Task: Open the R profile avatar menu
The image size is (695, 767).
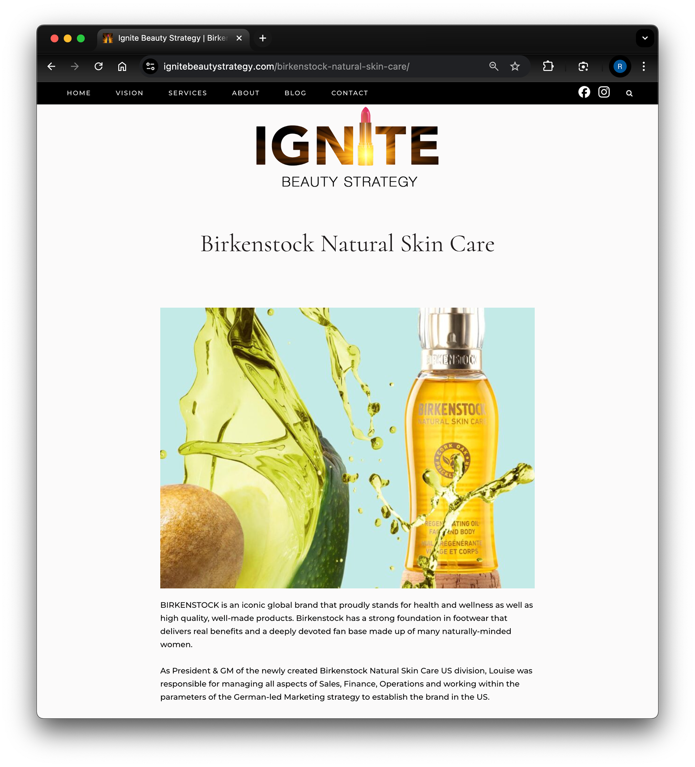Action: point(620,67)
